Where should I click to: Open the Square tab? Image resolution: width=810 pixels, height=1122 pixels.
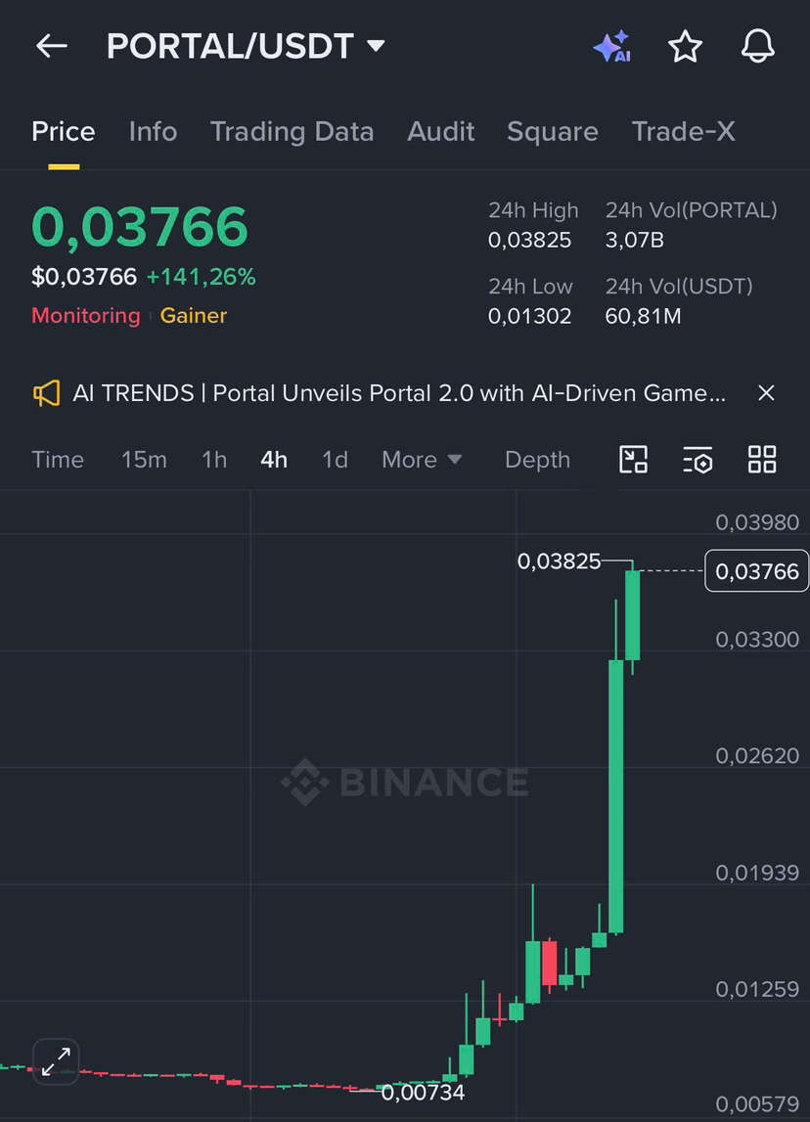pos(553,132)
